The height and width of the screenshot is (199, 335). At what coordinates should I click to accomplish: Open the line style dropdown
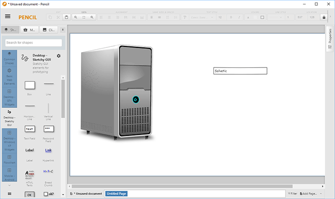(x=275, y=17)
